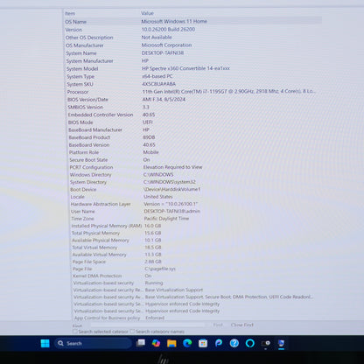This screenshot has height=364, width=364.
Task: Switch to System Information taskbar icon
Action: tap(281, 343)
